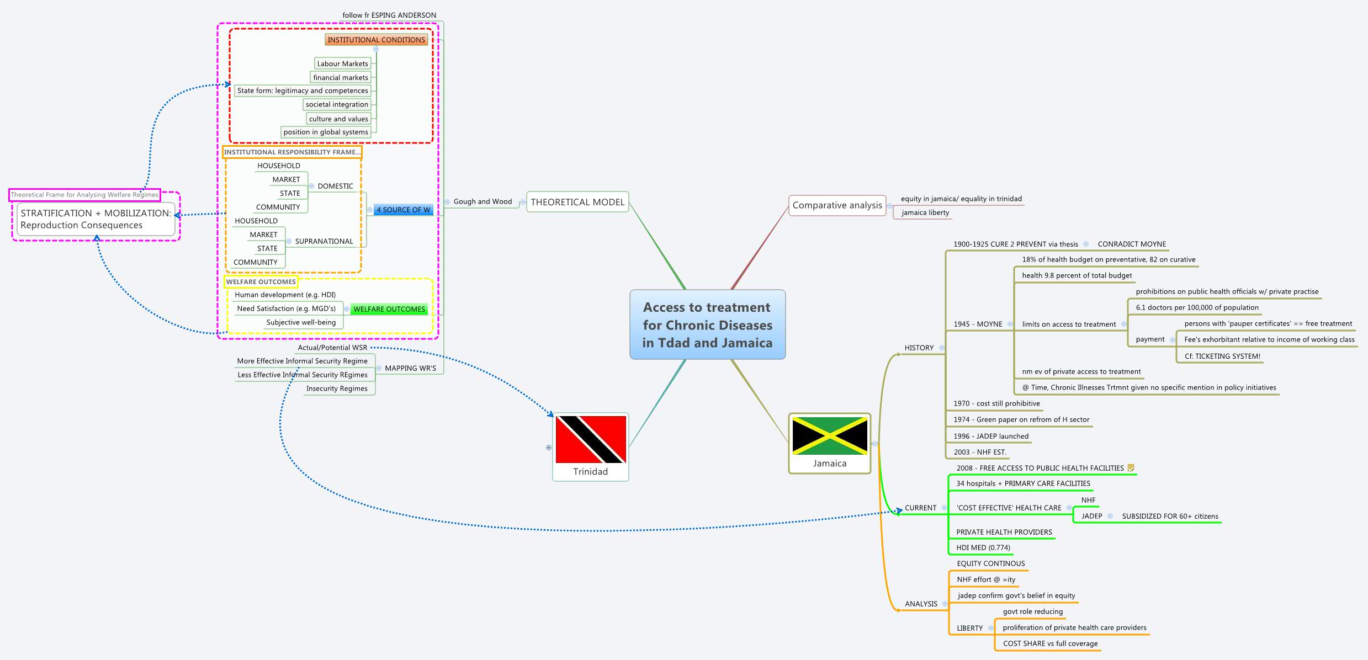The width and height of the screenshot is (1368, 660).
Task: Collapse the MAPPING WR'S branch
Action: coord(380,368)
